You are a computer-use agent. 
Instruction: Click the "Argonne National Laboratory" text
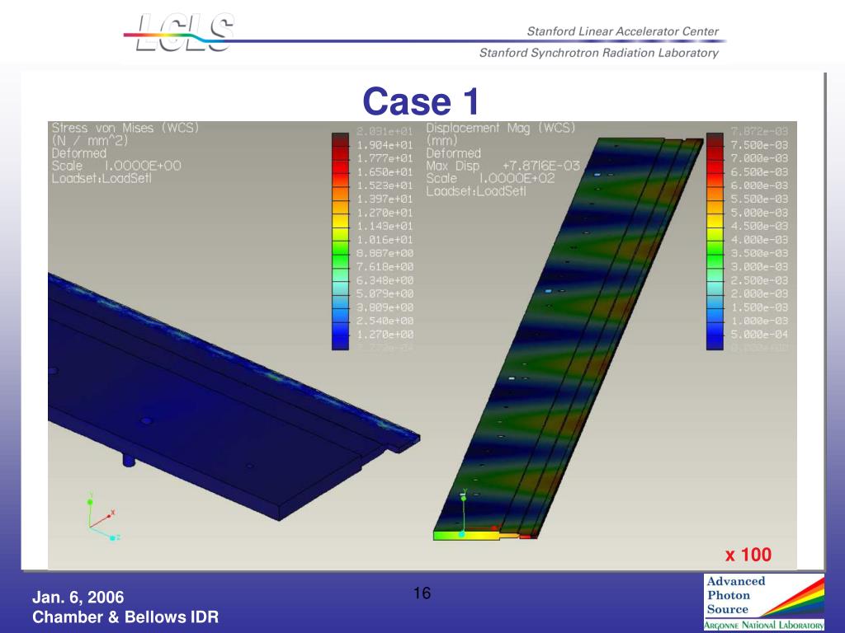[764, 625]
